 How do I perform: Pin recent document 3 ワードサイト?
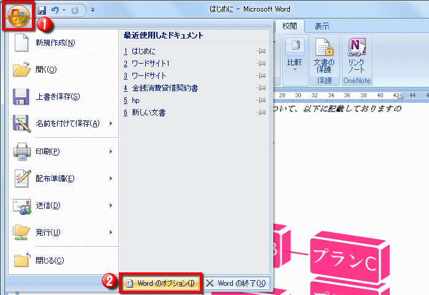(261, 76)
